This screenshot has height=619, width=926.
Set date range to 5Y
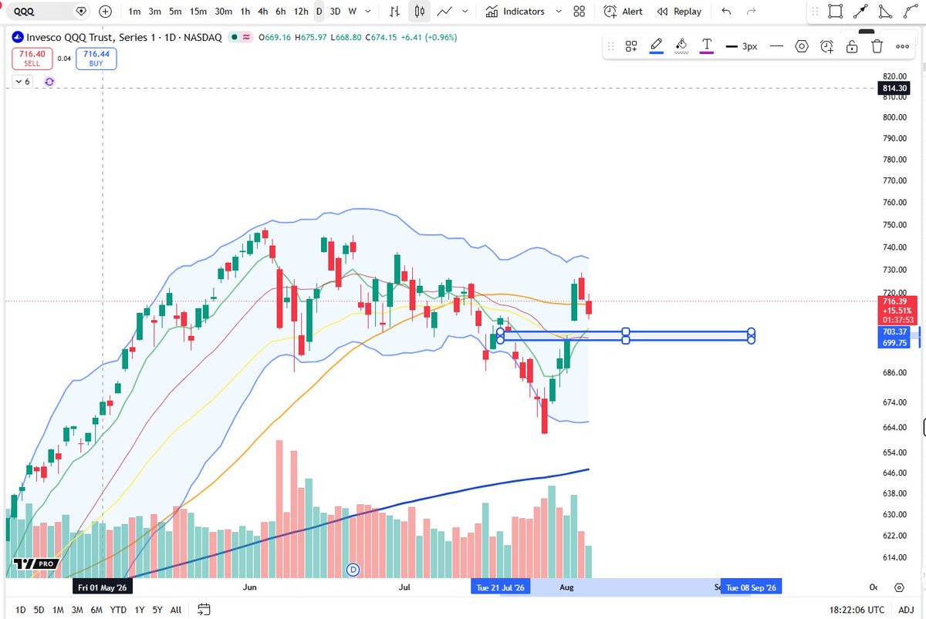tap(157, 610)
